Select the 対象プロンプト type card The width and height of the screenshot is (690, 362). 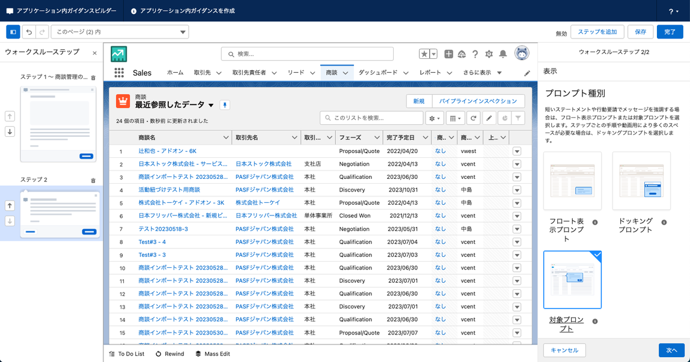pos(572,280)
